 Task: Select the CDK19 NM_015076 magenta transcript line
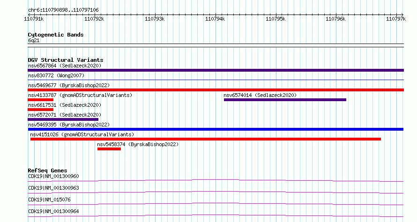coord(216,204)
